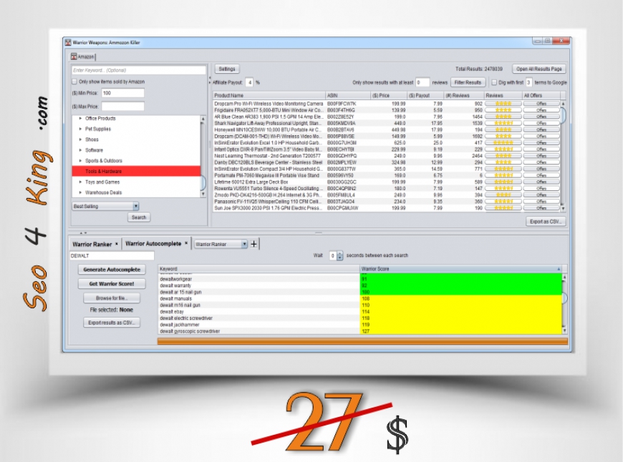Click the Search button
The height and width of the screenshot is (462, 623).
tap(139, 217)
